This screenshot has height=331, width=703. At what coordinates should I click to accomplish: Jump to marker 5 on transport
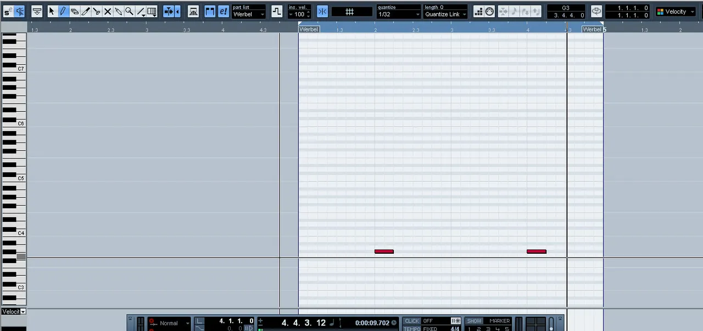point(506,328)
